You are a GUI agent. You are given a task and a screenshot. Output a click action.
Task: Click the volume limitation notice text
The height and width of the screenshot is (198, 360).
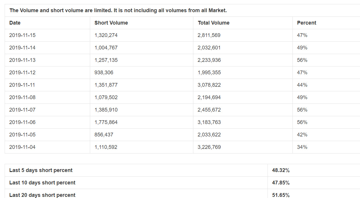coord(118,10)
